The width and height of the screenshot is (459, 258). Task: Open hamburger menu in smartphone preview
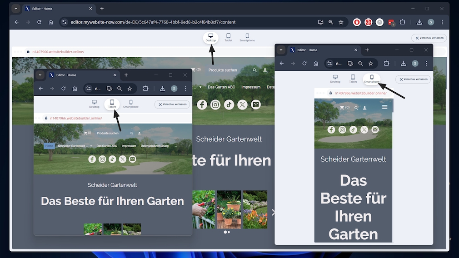384,107
